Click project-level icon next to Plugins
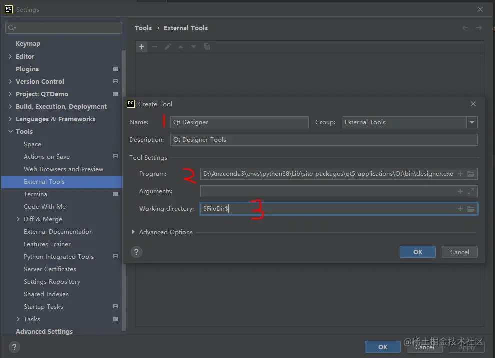The height and width of the screenshot is (358, 495). (x=115, y=69)
